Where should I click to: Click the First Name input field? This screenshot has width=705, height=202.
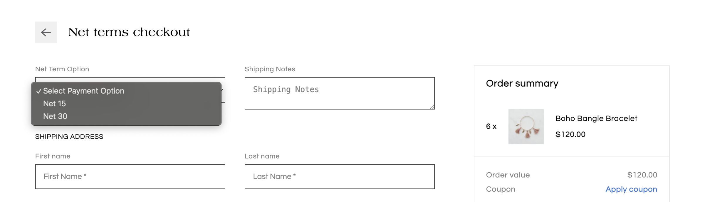pos(130,176)
